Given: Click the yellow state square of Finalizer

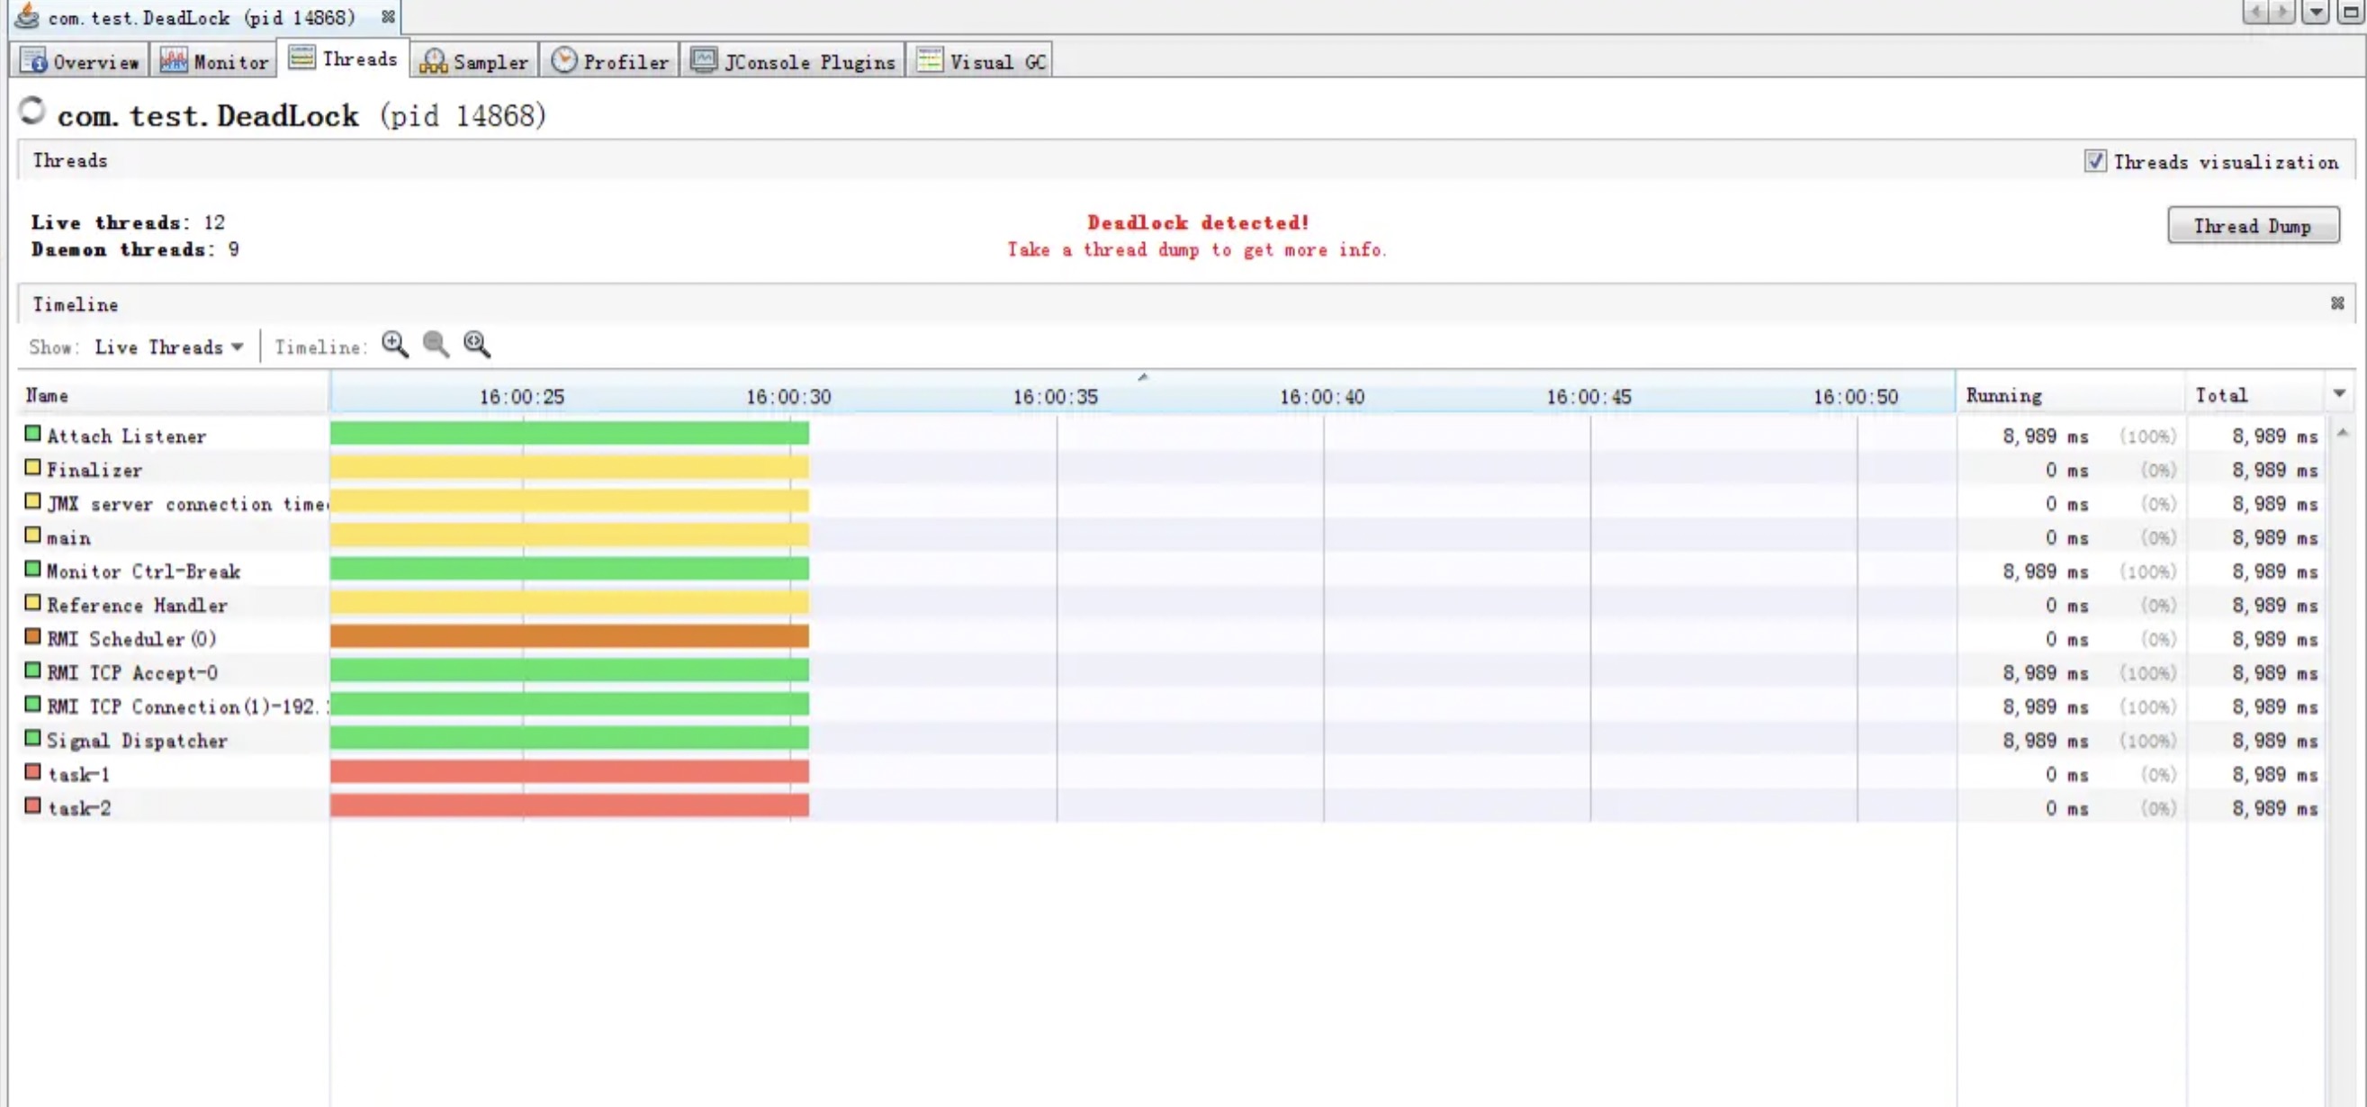Looking at the screenshot, I should click(x=33, y=467).
